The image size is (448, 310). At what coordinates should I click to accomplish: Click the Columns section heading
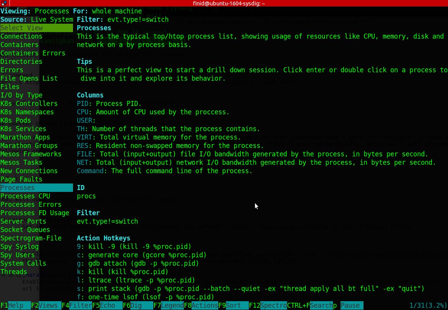pos(90,95)
